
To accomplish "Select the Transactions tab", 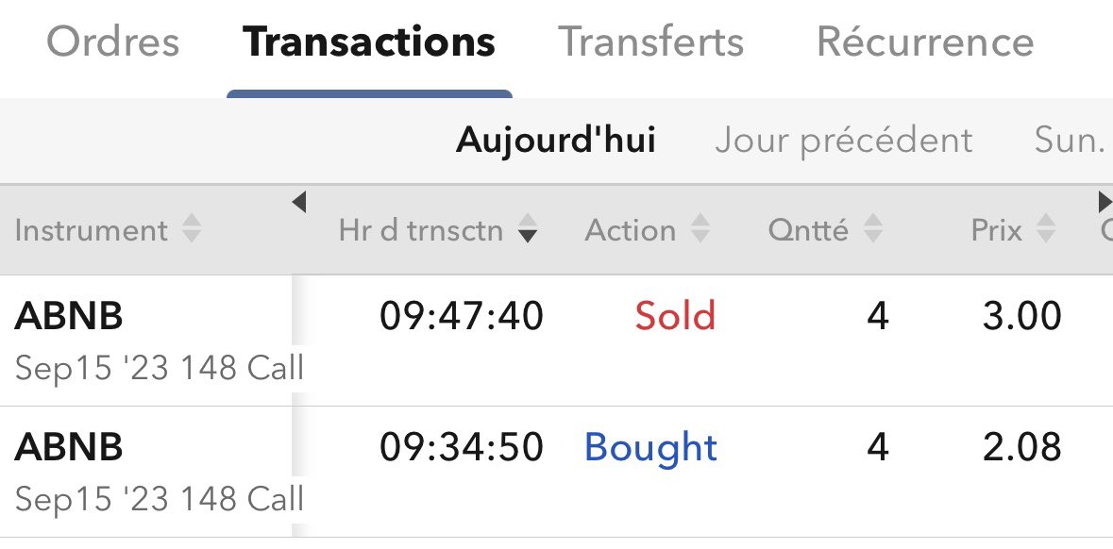I will [x=369, y=42].
